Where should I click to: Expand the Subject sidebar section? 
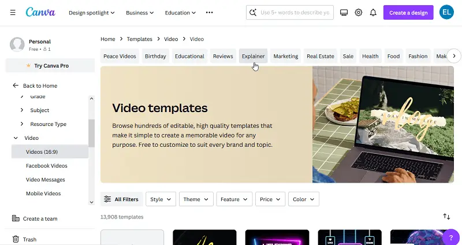tap(22, 110)
